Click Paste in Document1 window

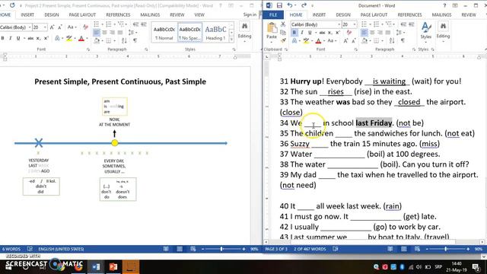point(272,31)
